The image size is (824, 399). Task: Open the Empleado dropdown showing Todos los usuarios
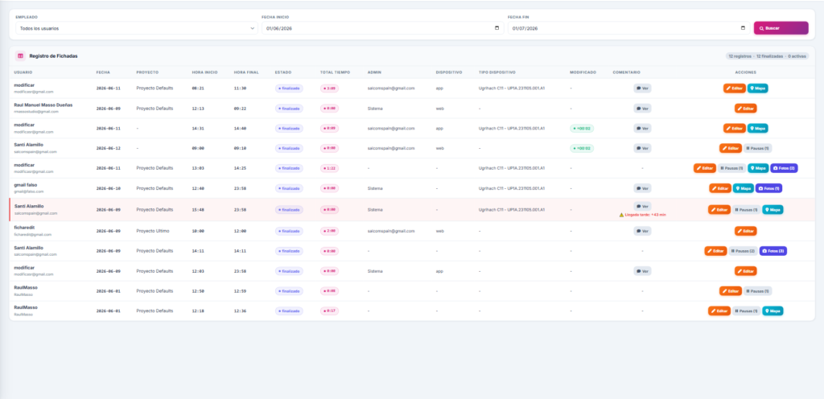coord(137,28)
